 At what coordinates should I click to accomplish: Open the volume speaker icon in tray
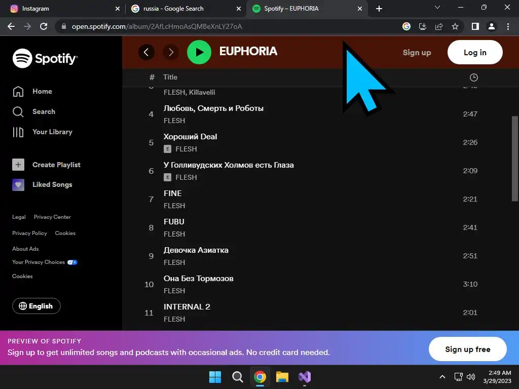(471, 377)
